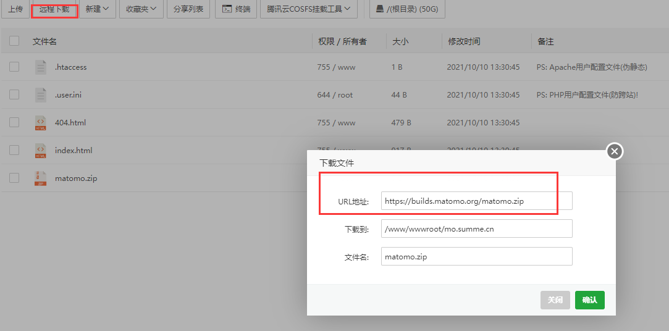This screenshot has width=669, height=331.
Task: Check the box for matomo.zip
Action: 14,178
